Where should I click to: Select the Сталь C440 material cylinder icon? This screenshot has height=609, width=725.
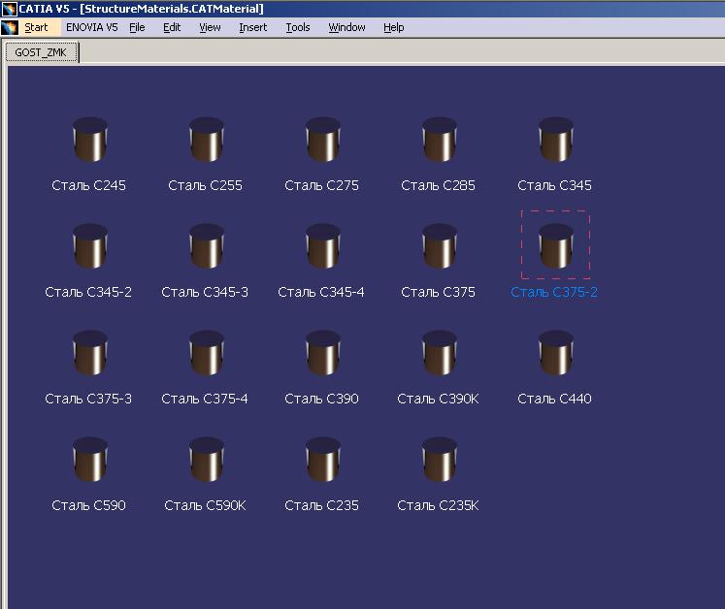556,353
